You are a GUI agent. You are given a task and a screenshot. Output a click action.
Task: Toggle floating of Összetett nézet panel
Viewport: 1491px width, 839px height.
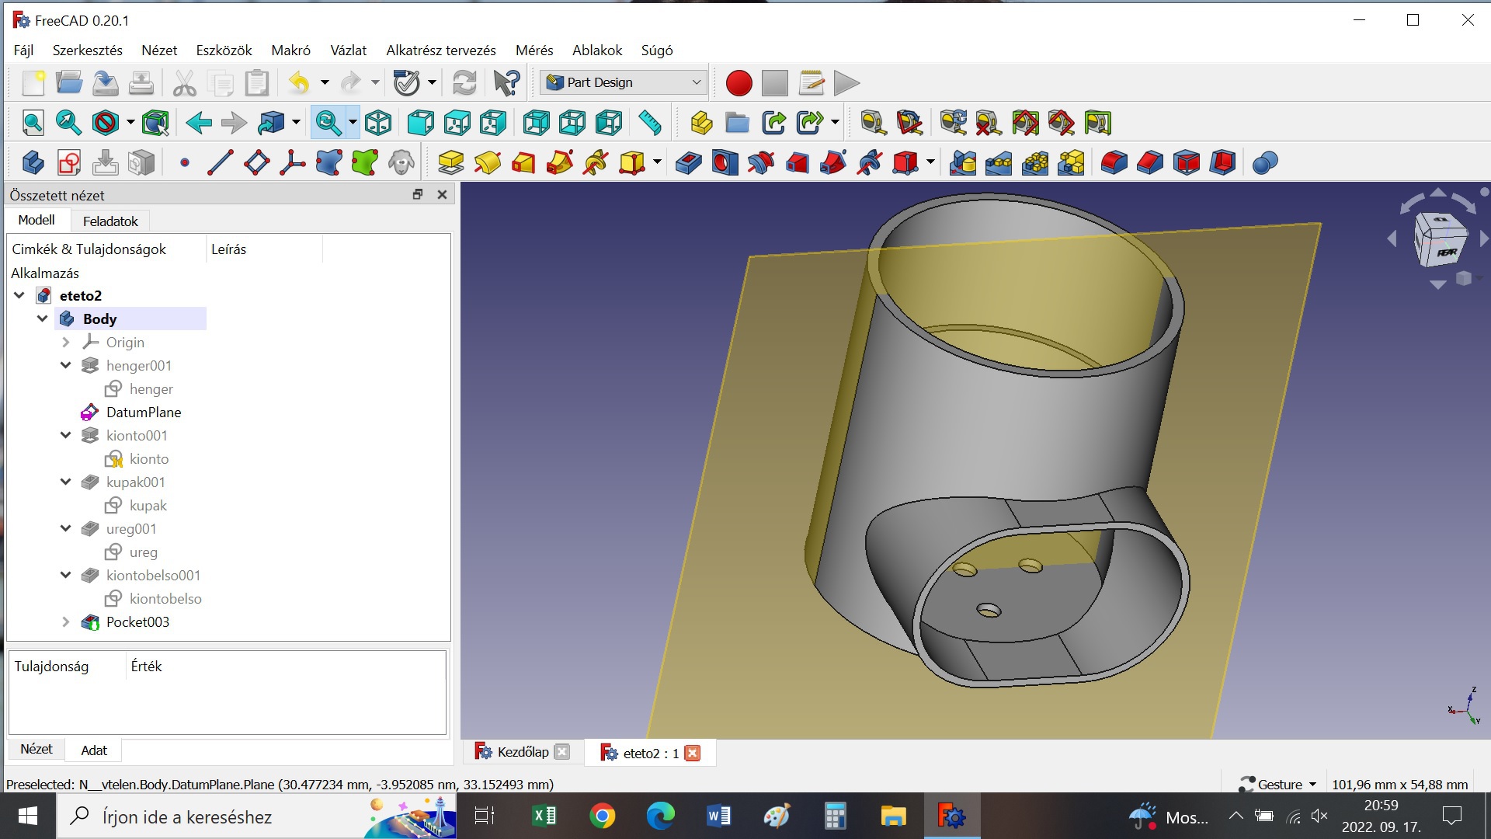[x=418, y=195]
